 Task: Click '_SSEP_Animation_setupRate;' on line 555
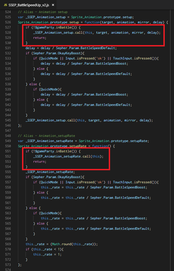tap(51, 172)
